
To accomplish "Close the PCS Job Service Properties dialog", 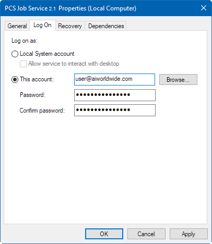I will 204,8.
